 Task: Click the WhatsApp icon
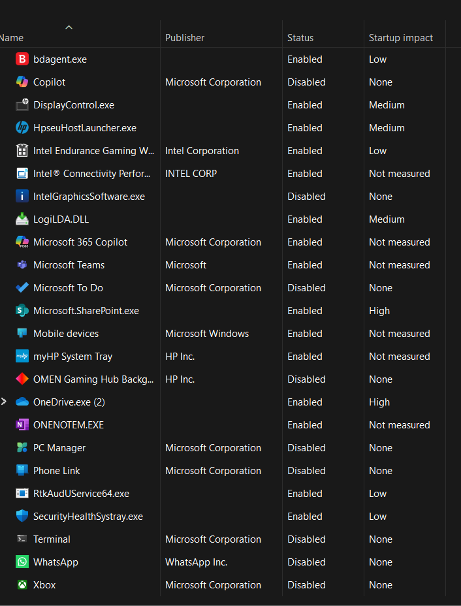point(22,562)
